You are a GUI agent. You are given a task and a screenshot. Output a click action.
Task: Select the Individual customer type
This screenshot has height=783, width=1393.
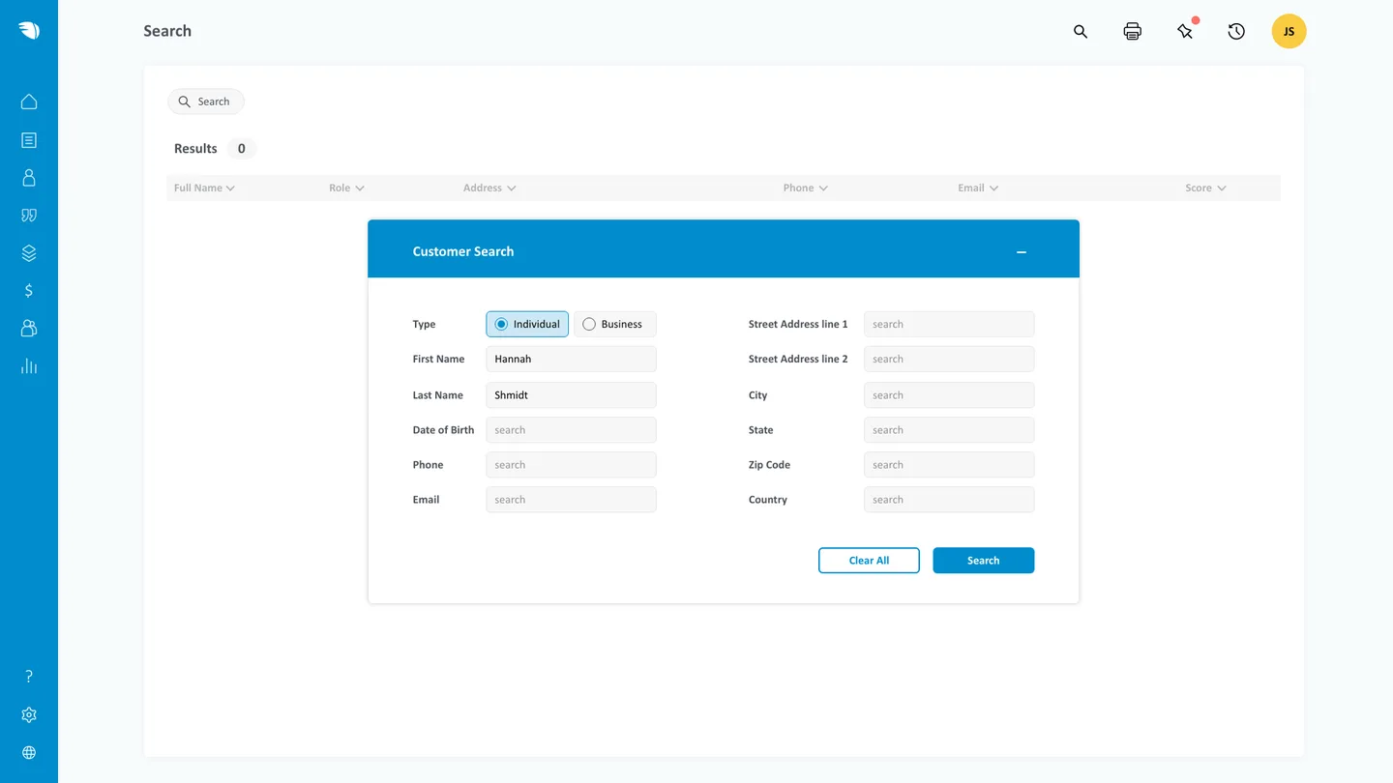pyautogui.click(x=526, y=324)
